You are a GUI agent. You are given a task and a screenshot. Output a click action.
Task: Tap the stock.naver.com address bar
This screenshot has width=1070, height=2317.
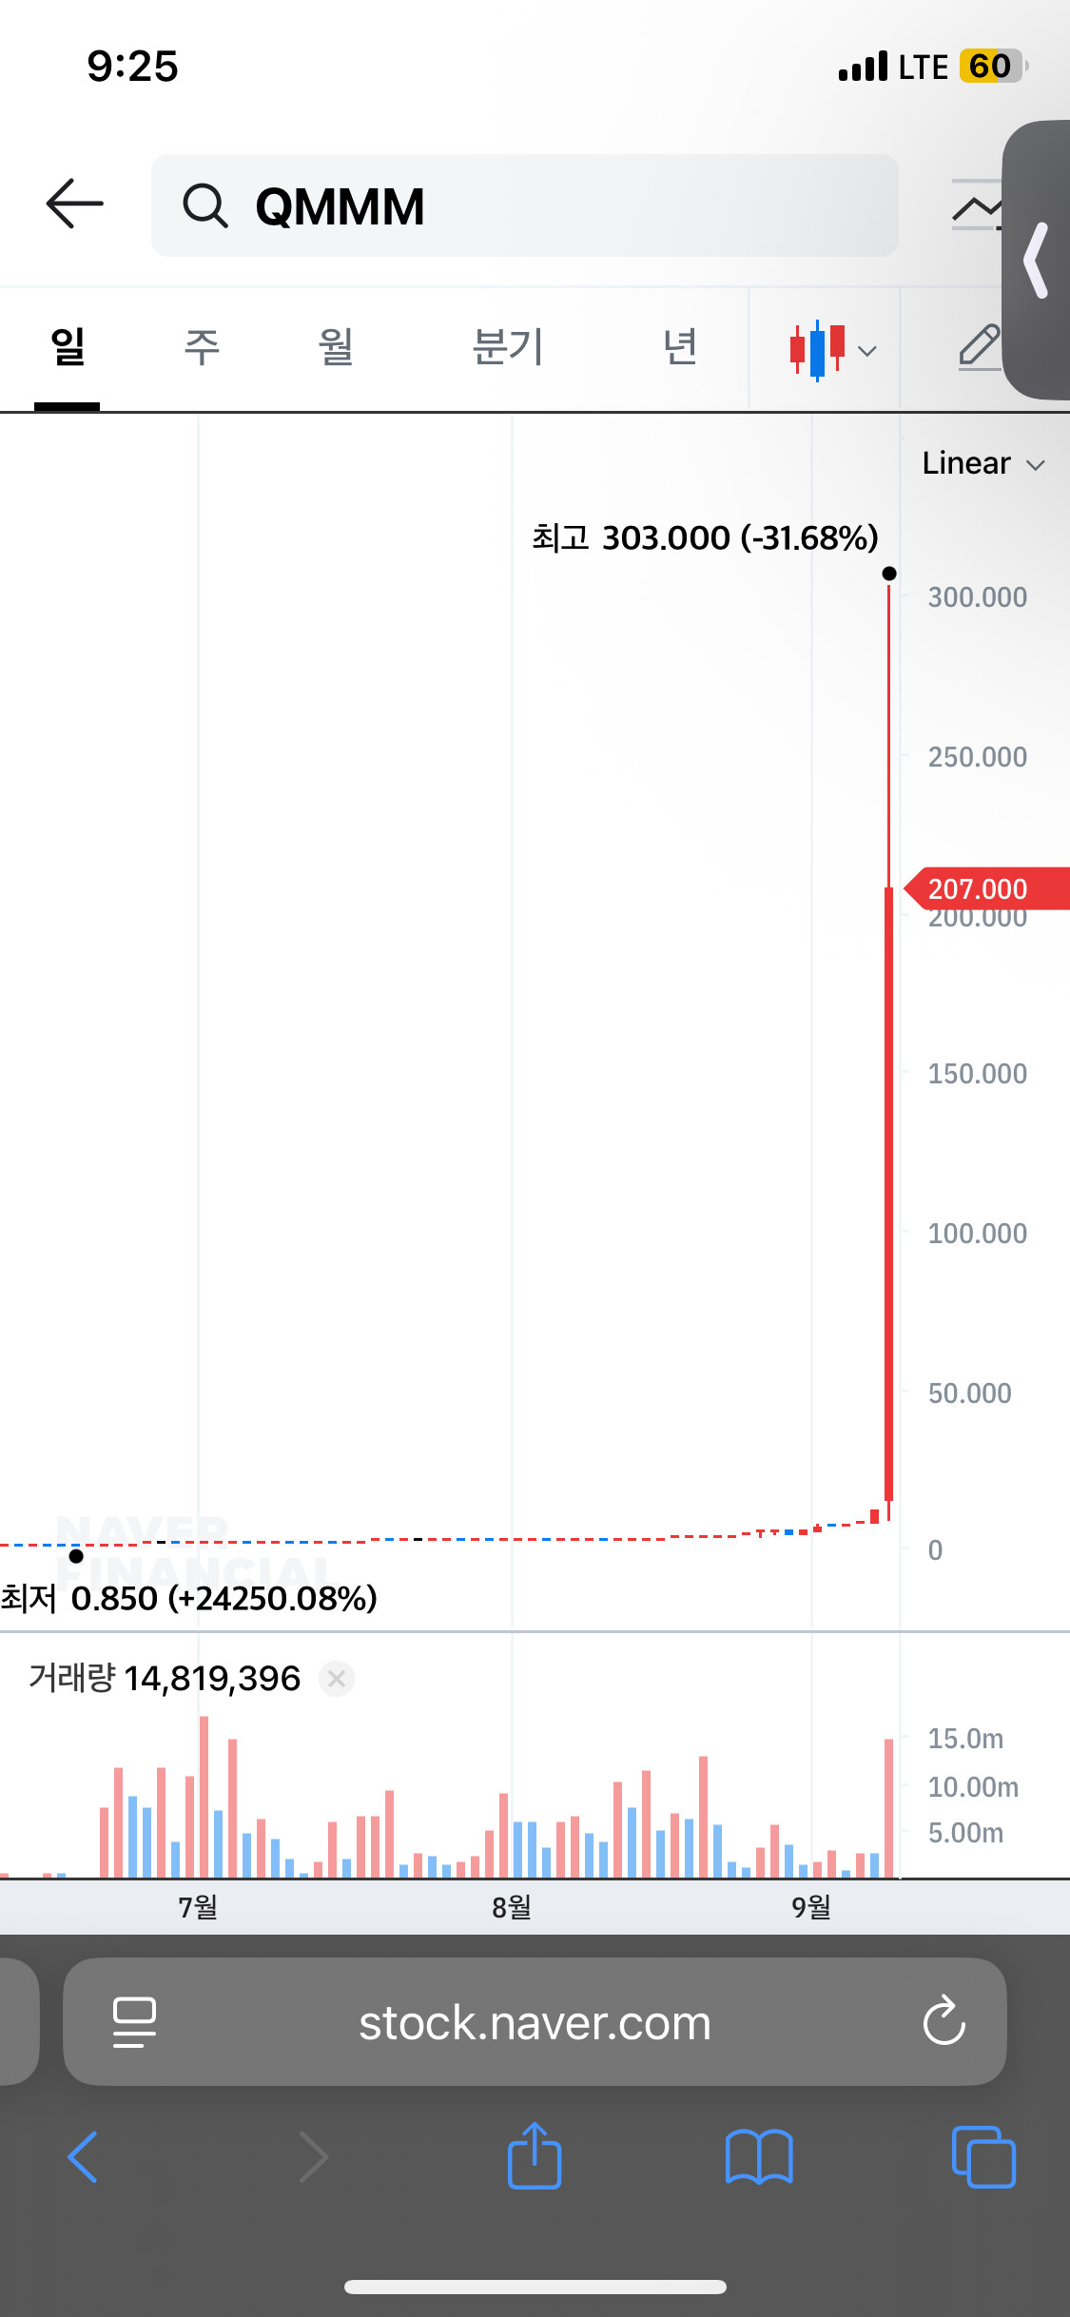[535, 2021]
